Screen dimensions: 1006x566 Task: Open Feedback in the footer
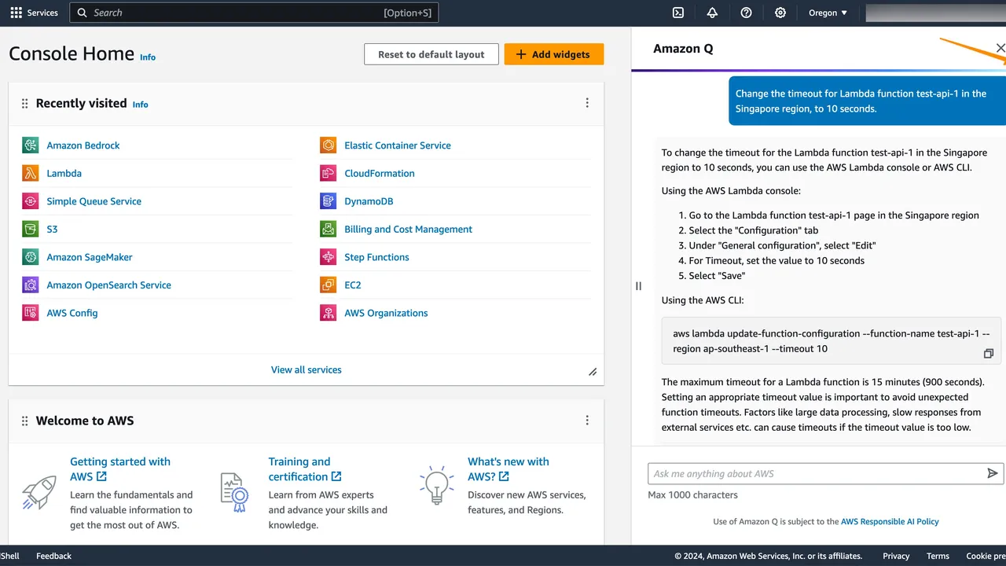53,556
